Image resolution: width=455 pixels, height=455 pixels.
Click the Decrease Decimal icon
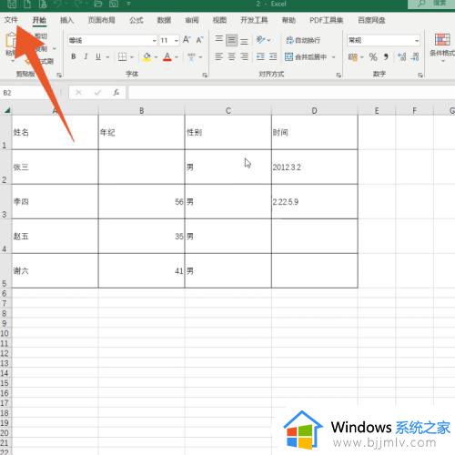tap(416, 56)
